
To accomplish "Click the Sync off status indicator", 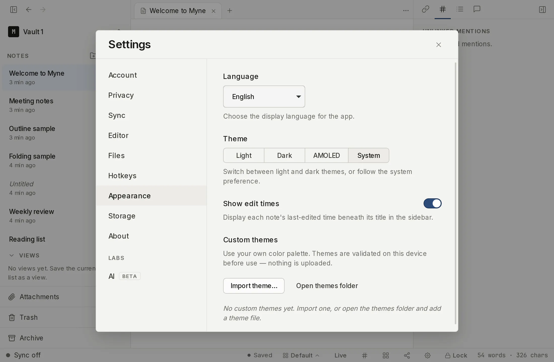I will point(23,355).
